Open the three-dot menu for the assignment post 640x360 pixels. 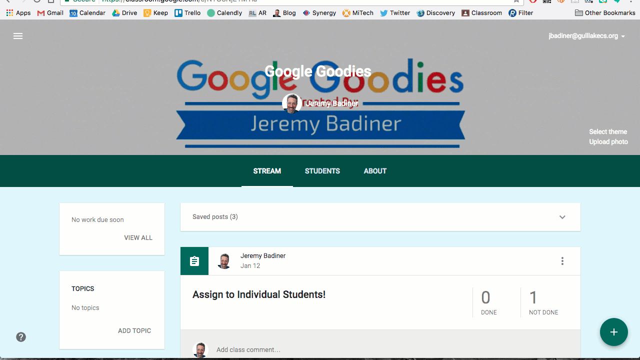(x=562, y=261)
